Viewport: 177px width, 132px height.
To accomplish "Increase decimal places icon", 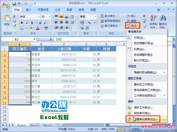I will point(82,28).
